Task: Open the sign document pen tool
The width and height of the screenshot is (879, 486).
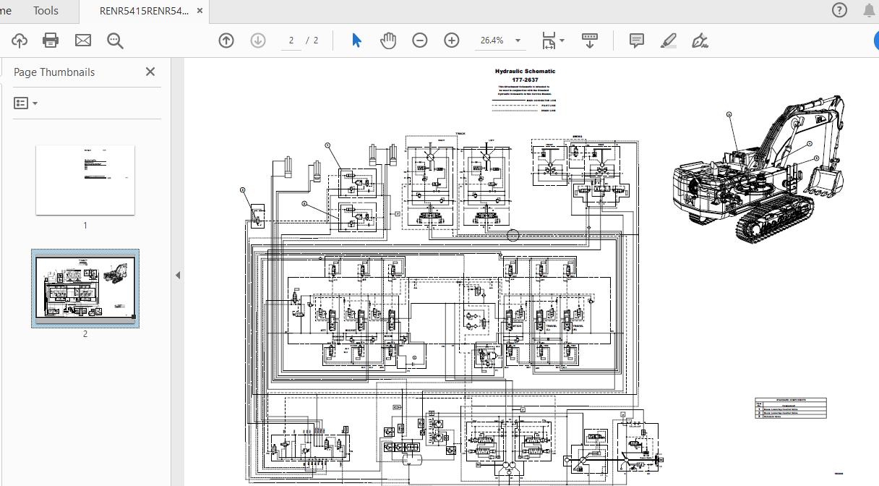Action: coord(700,40)
